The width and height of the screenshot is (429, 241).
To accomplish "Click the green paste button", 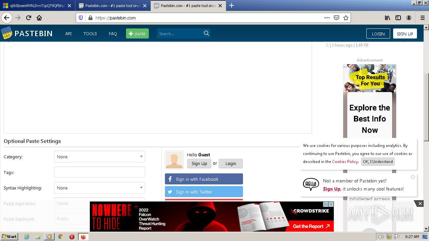I will tap(137, 33).
